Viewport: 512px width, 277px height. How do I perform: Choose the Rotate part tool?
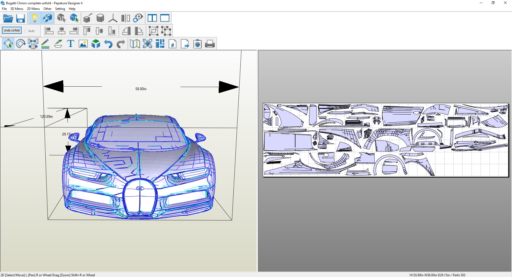(x=21, y=44)
